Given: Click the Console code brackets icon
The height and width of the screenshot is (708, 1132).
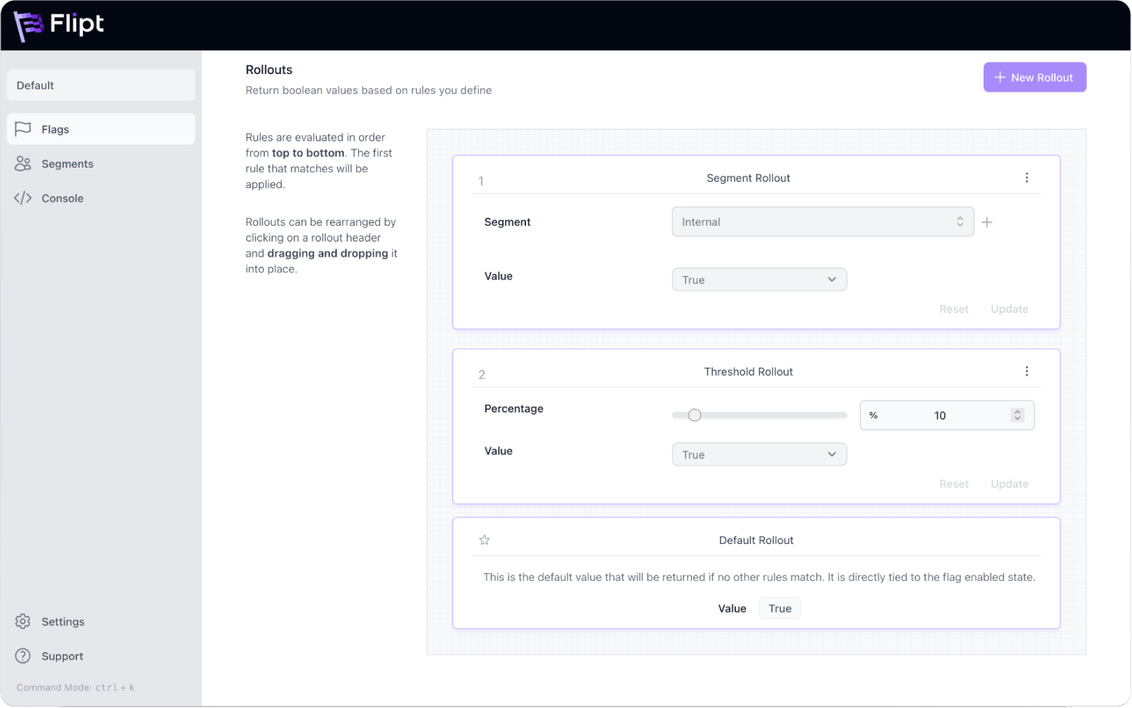Looking at the screenshot, I should click(23, 198).
